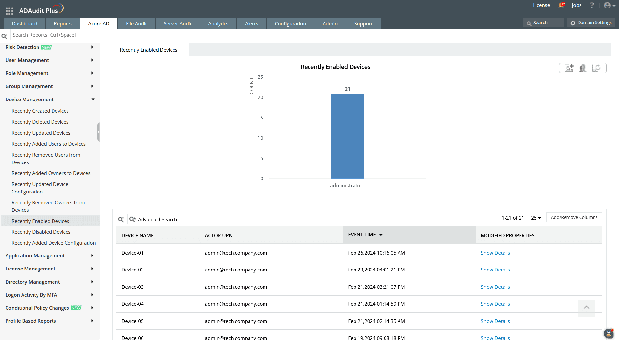Open Recently Added Users to Devices
The image size is (619, 340).
point(49,144)
